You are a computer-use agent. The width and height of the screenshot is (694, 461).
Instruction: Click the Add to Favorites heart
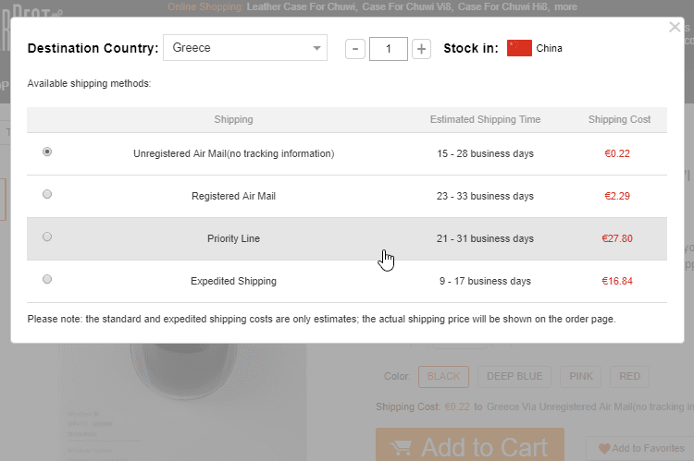point(603,449)
